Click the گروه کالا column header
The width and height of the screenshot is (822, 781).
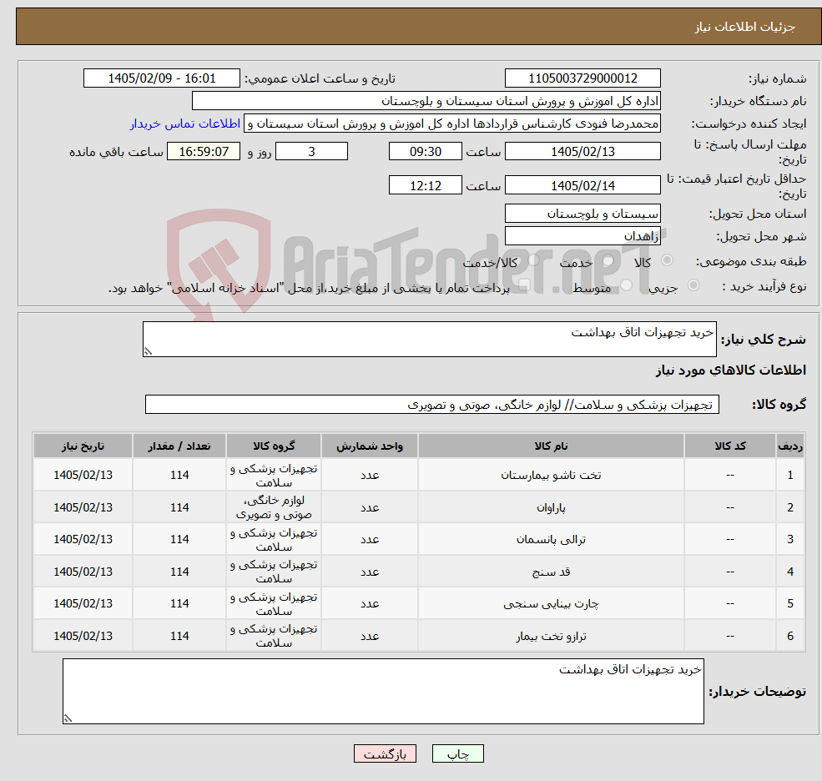point(274,446)
